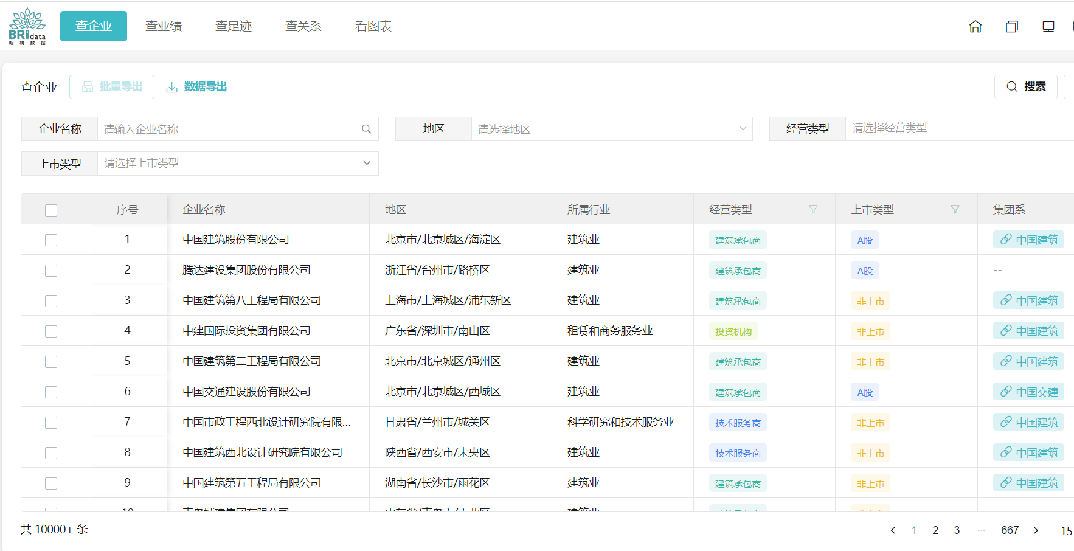This screenshot has width=1074, height=551.
Task: Switch to 看图表 tab
Action: (x=373, y=26)
